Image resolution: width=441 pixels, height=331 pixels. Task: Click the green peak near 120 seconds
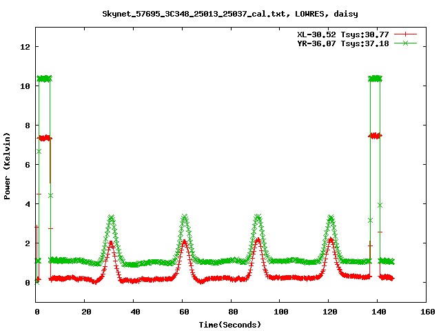click(x=331, y=218)
